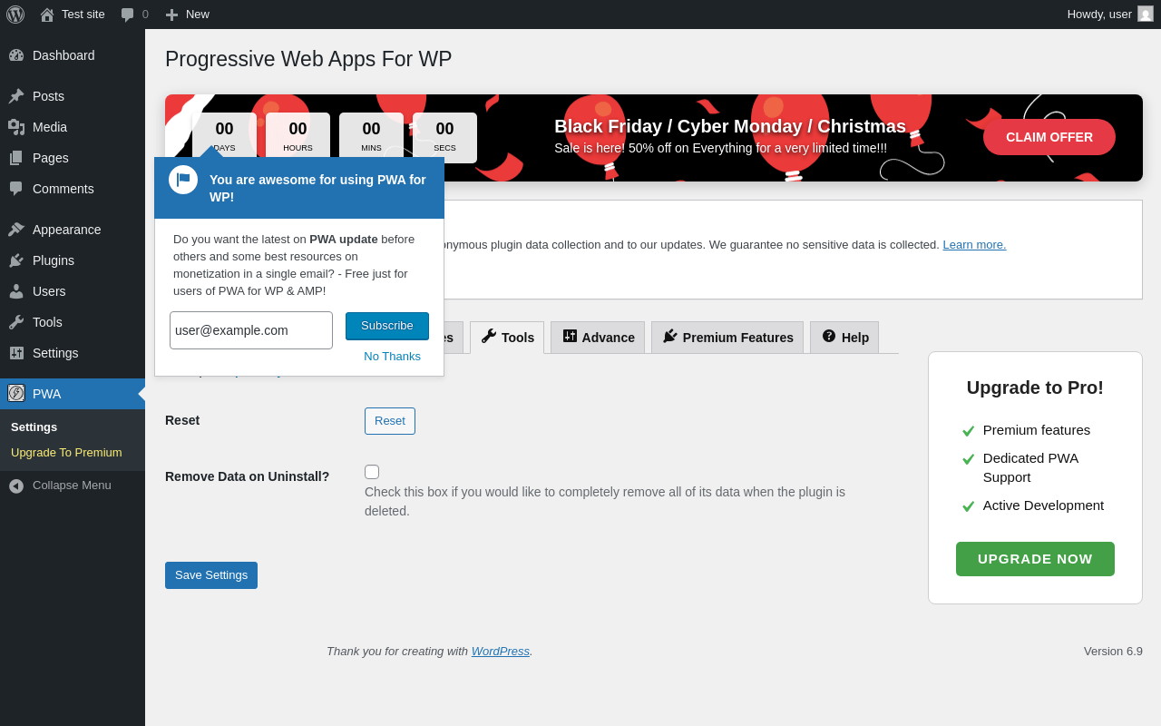
Task: Enable Remove Data on Uninstall checkbox
Action: 372,472
